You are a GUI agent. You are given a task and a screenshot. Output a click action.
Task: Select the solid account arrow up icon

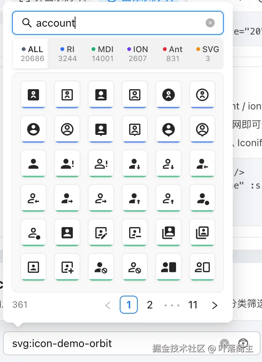tap(135, 198)
